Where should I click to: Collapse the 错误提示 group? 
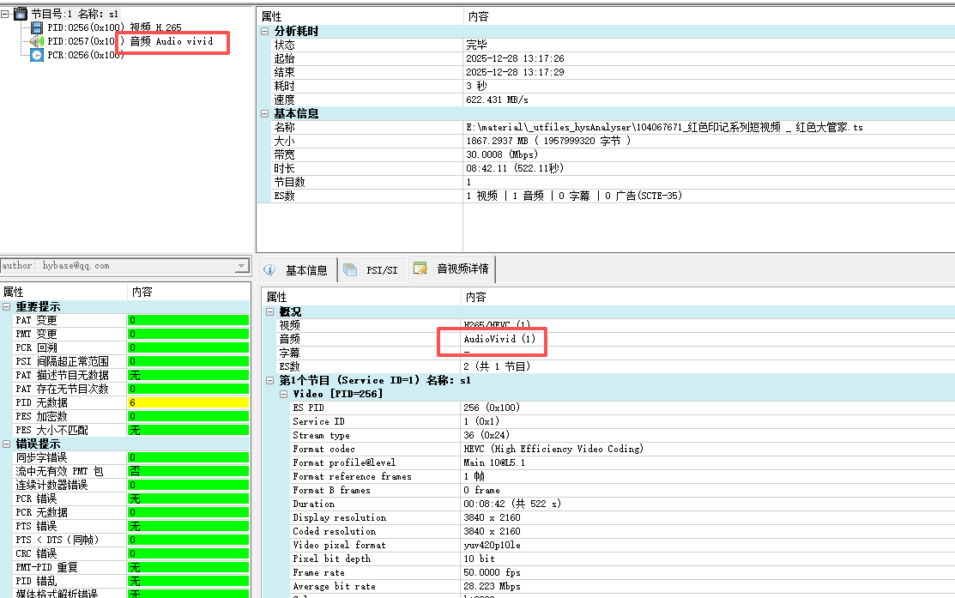[7, 444]
